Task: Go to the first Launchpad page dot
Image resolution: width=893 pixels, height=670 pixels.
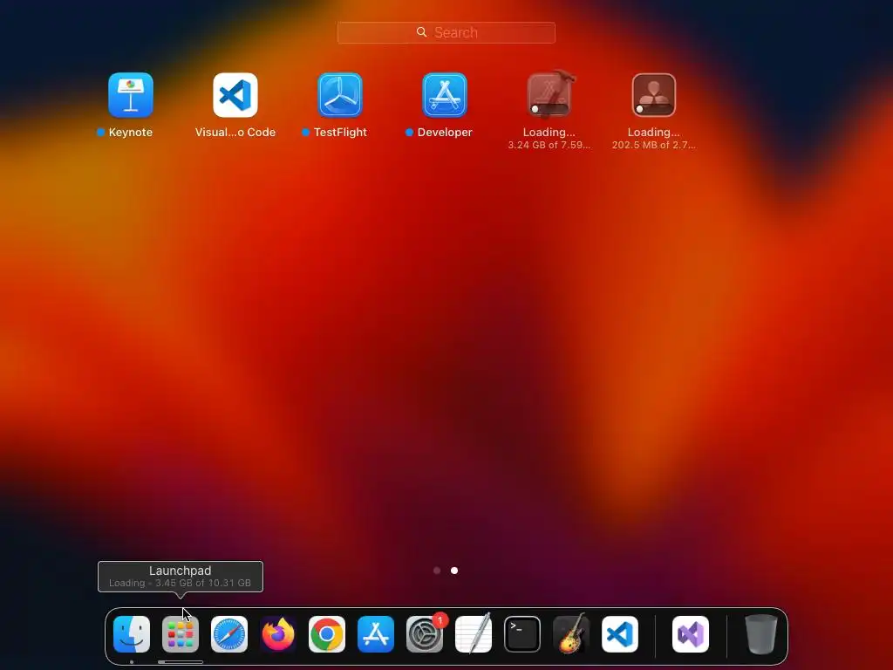Action: point(437,571)
